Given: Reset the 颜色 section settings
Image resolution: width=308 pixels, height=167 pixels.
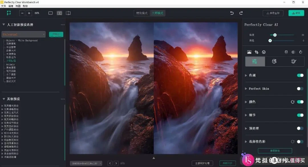Looking at the screenshot, I should click(293, 102).
